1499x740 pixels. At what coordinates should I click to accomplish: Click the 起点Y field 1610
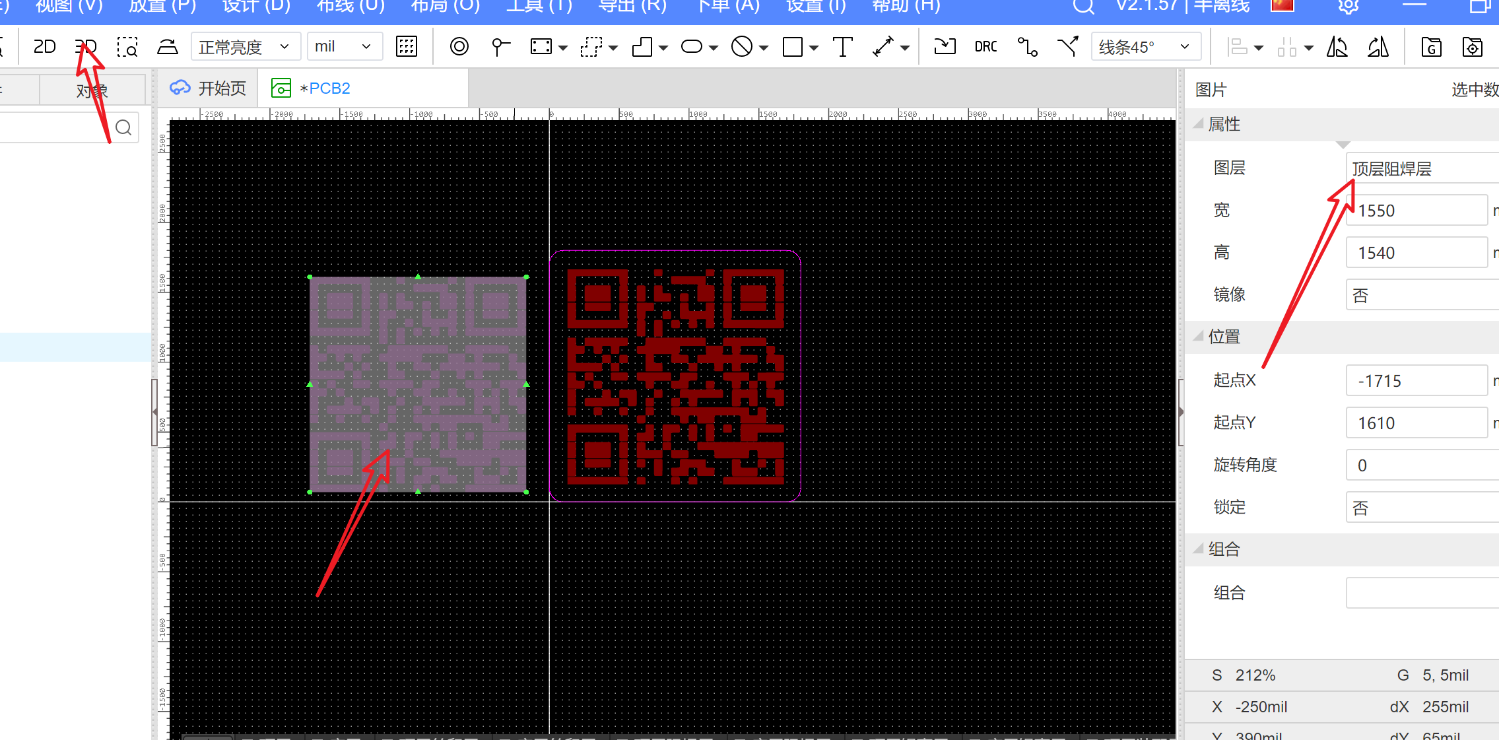pyautogui.click(x=1416, y=423)
